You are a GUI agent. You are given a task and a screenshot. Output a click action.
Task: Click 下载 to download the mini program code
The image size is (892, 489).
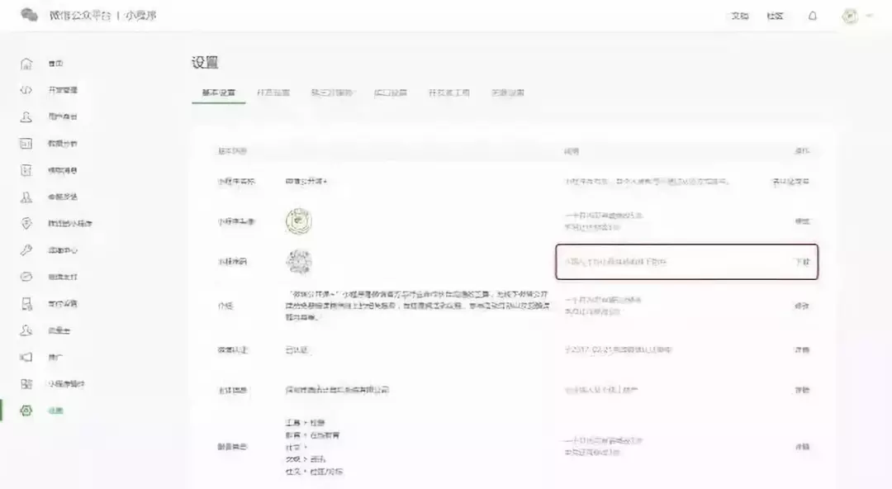tap(801, 263)
